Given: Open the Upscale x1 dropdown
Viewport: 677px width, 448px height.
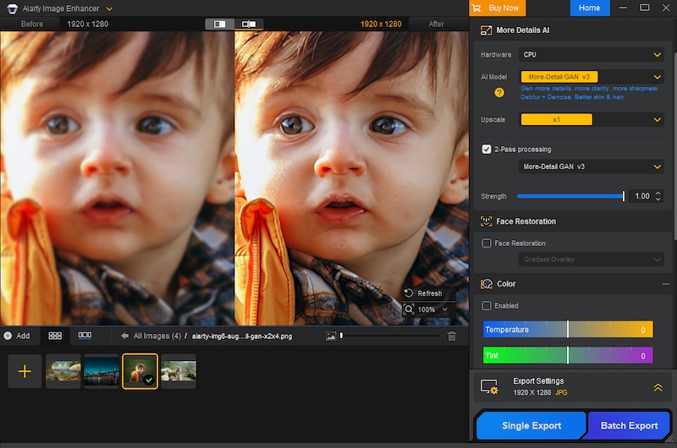Looking at the screenshot, I should pos(592,119).
